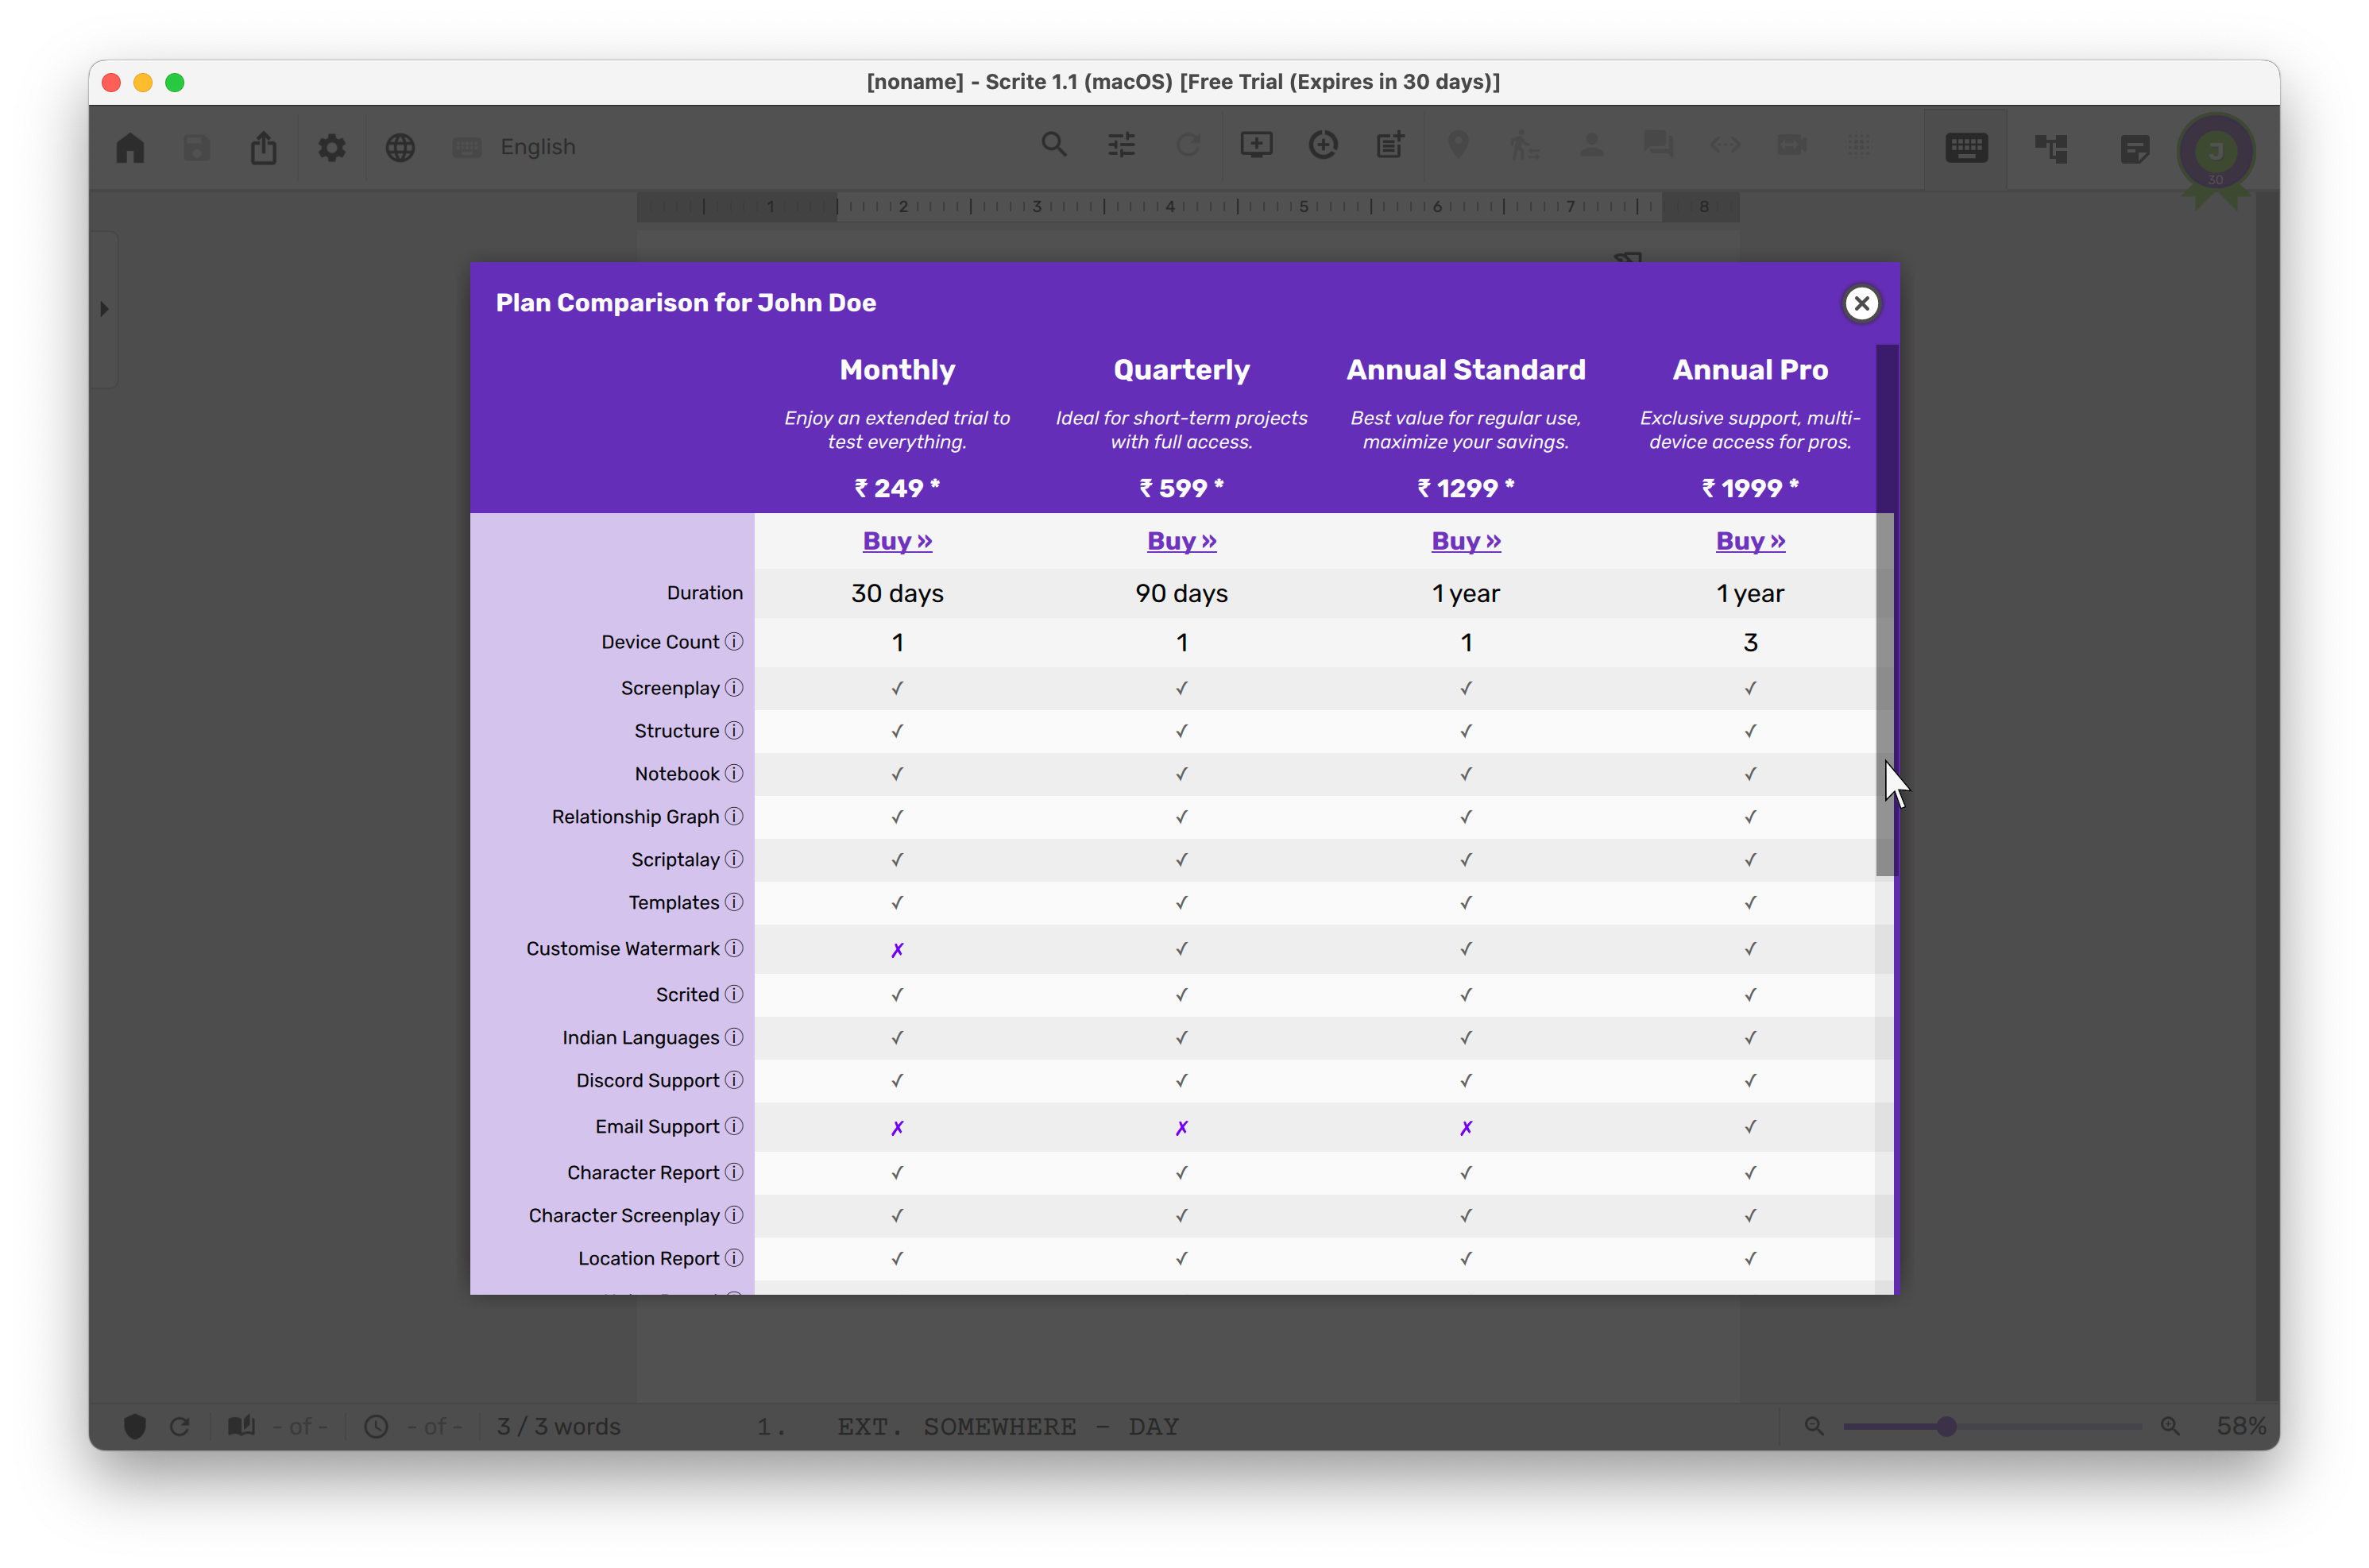Screen dimensions: 2369x1568
Task: Open info icon beside Character Report
Action: 734,1172
